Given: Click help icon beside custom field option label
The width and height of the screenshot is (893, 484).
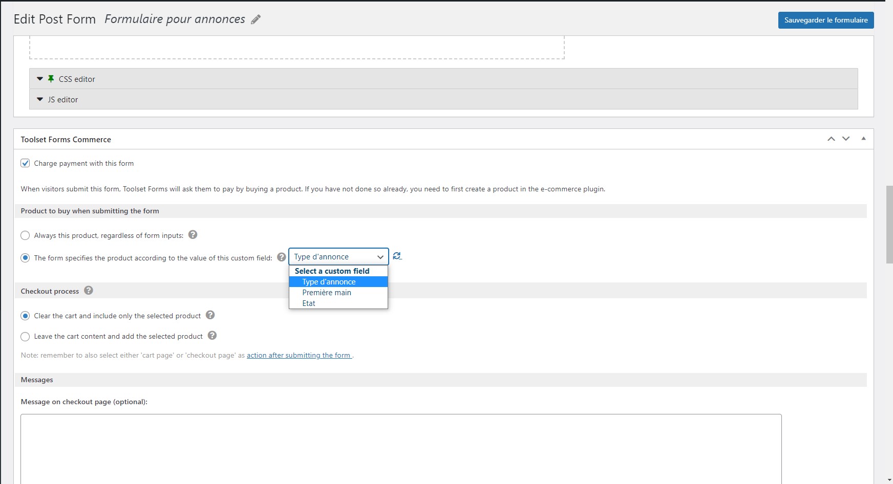Looking at the screenshot, I should 281,257.
